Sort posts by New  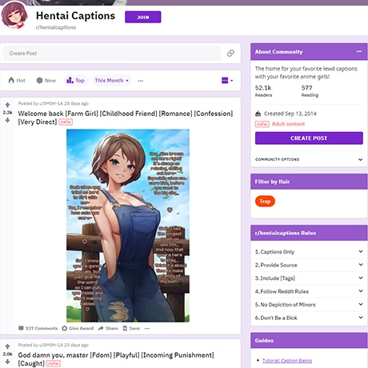[x=46, y=80]
